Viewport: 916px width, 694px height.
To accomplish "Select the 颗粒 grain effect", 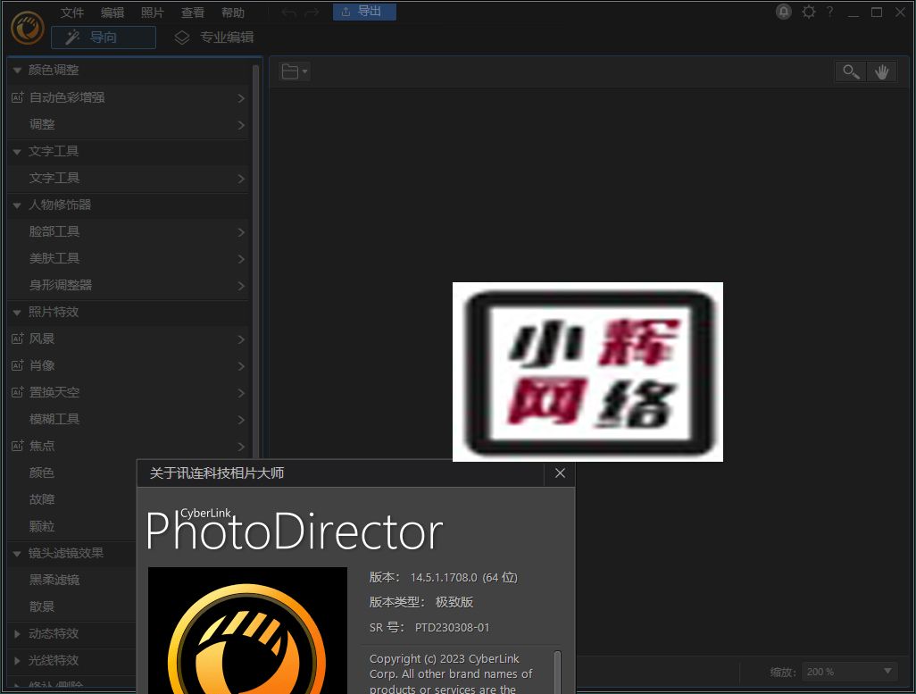I will [42, 526].
